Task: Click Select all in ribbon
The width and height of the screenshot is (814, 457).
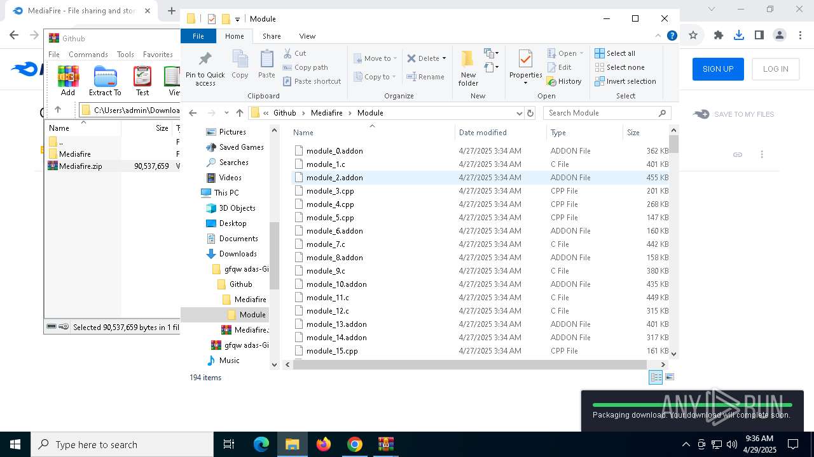Action: click(x=615, y=53)
